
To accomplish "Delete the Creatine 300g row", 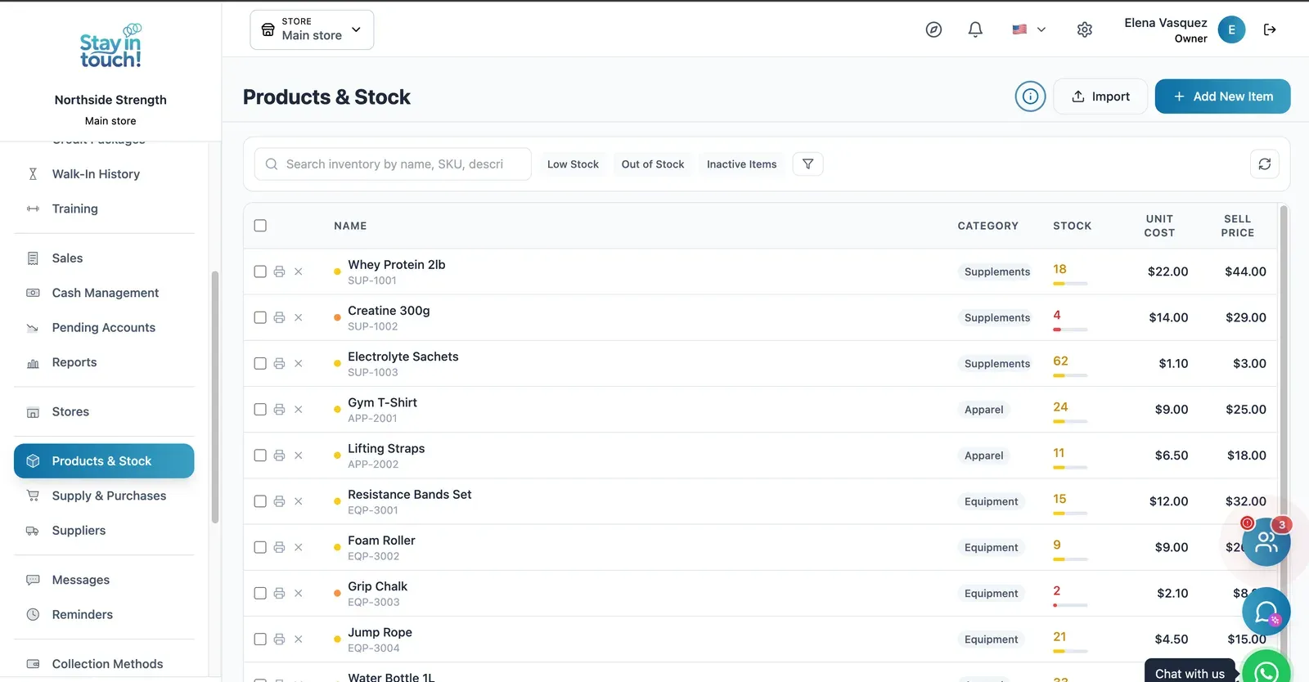I will click(x=299, y=317).
